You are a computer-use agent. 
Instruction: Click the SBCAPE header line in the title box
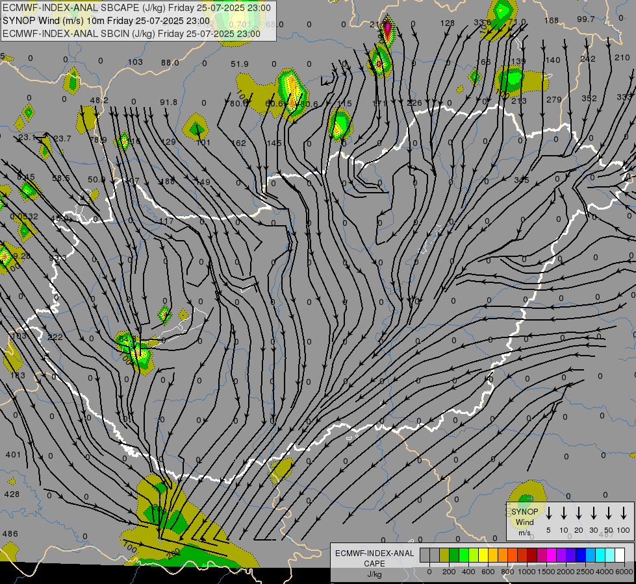136,8
